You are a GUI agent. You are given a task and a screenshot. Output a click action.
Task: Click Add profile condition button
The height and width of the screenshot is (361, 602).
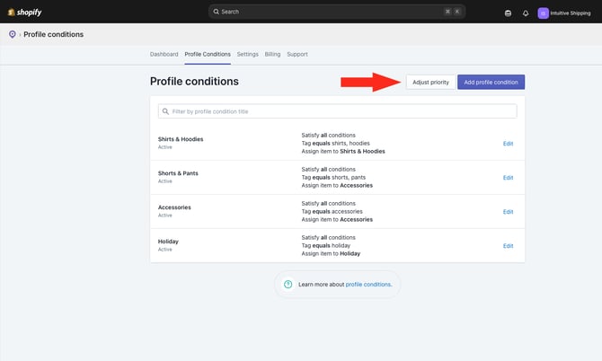(x=491, y=82)
